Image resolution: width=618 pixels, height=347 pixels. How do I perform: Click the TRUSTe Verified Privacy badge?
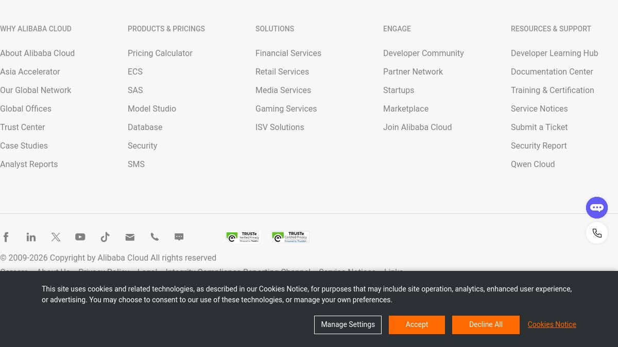coord(243,237)
